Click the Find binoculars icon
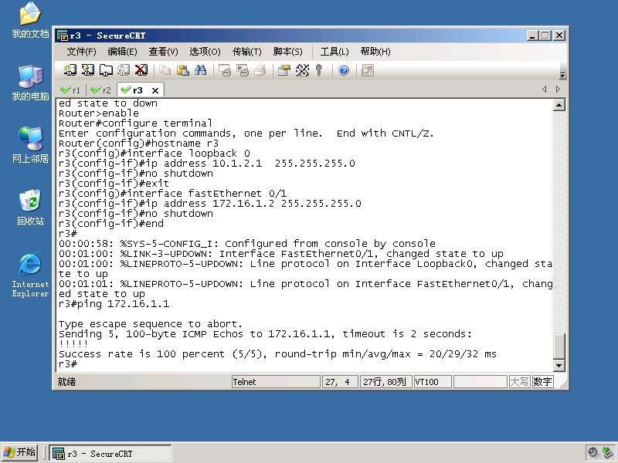The height and width of the screenshot is (463, 618). (x=200, y=70)
